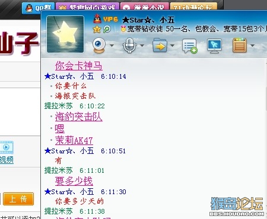Image resolution: width=267 pixels, height=219 pixels.
Task: Click sender line 提拉米苏 6:11:01
Action: [x=74, y=170]
